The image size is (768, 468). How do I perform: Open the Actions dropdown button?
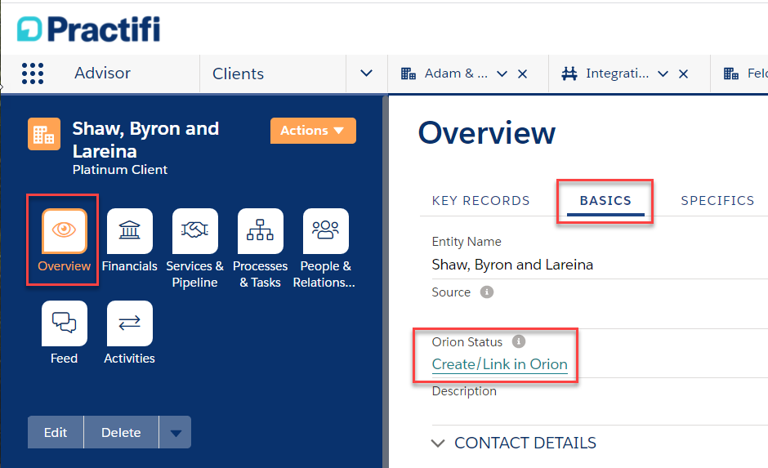tap(313, 131)
